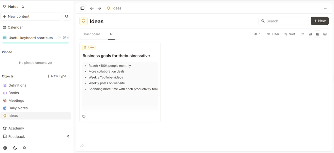Image resolution: width=334 pixels, height=153 pixels.
Task: Click the sidebar search magnifier icon
Action: click(x=67, y=16)
